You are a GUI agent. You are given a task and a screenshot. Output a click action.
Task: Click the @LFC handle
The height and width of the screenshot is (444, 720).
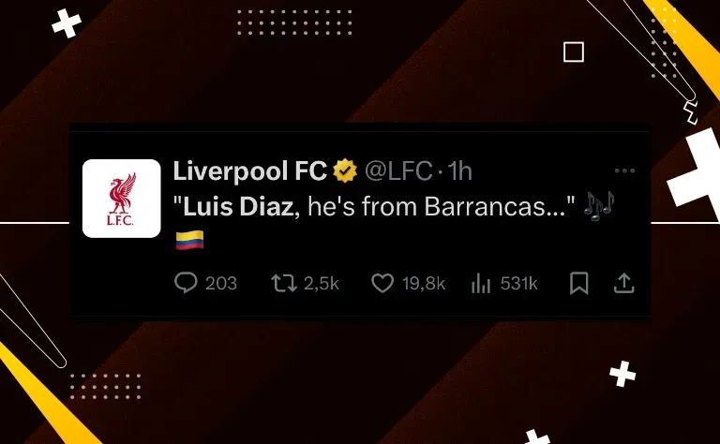click(x=398, y=171)
